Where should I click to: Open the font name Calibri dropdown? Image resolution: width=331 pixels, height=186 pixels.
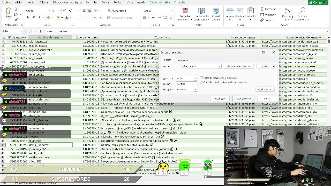tap(49, 11)
